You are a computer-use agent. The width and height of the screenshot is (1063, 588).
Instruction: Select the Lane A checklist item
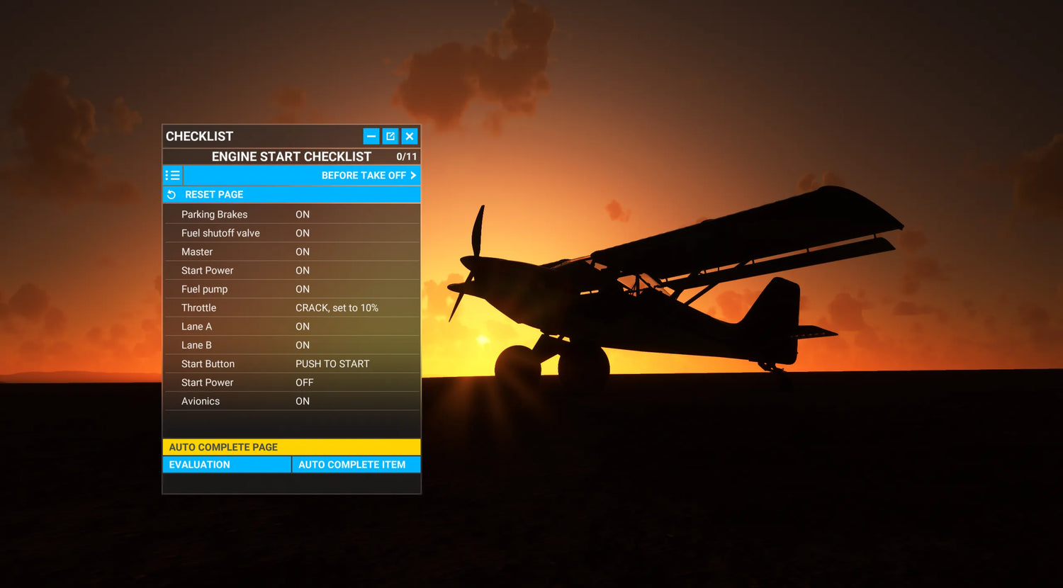(291, 327)
